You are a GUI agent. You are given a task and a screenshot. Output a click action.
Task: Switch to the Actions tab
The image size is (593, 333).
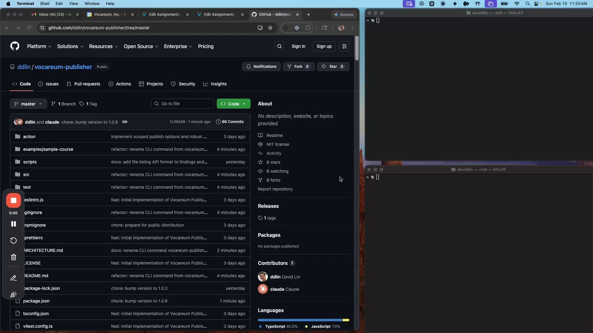(x=120, y=84)
